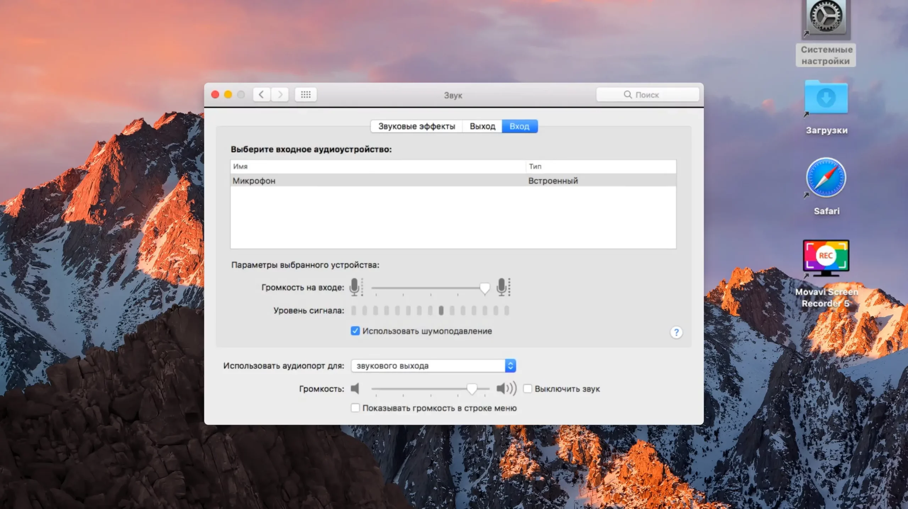
Task: Click the input volume slider knob
Action: point(485,288)
